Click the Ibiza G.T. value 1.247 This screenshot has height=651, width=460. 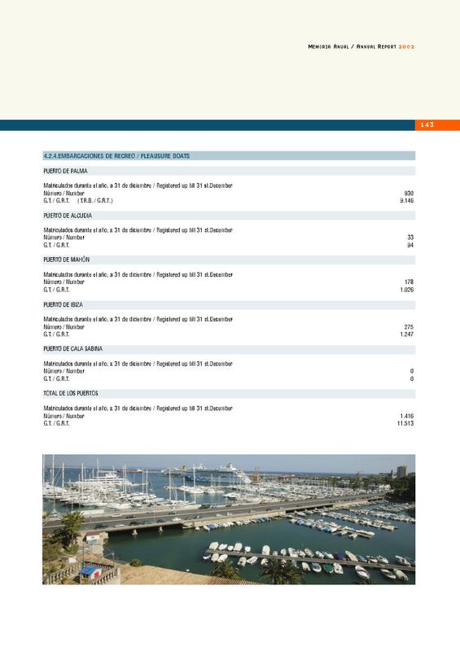tap(407, 334)
